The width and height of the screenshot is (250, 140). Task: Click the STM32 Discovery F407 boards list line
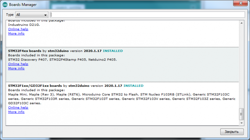click(63, 60)
